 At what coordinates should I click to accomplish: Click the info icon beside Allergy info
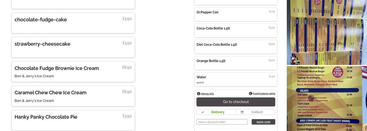point(198,94)
